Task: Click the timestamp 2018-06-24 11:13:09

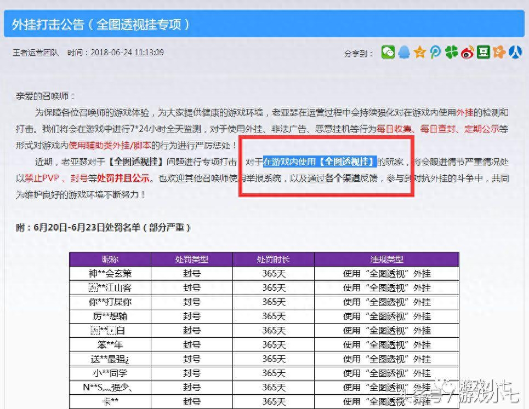Action: pos(127,53)
